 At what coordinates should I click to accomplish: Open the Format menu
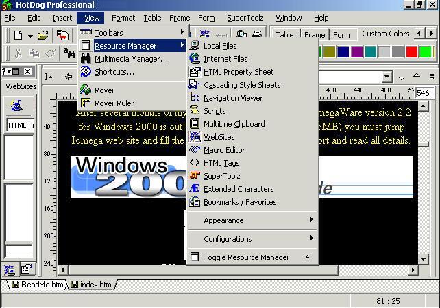click(x=123, y=18)
